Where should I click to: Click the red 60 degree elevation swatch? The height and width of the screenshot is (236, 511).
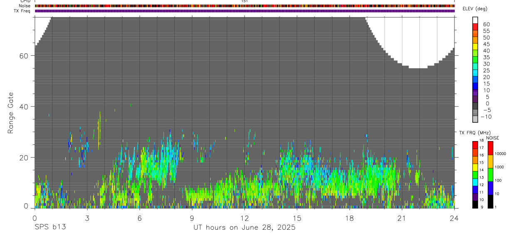[x=475, y=27]
